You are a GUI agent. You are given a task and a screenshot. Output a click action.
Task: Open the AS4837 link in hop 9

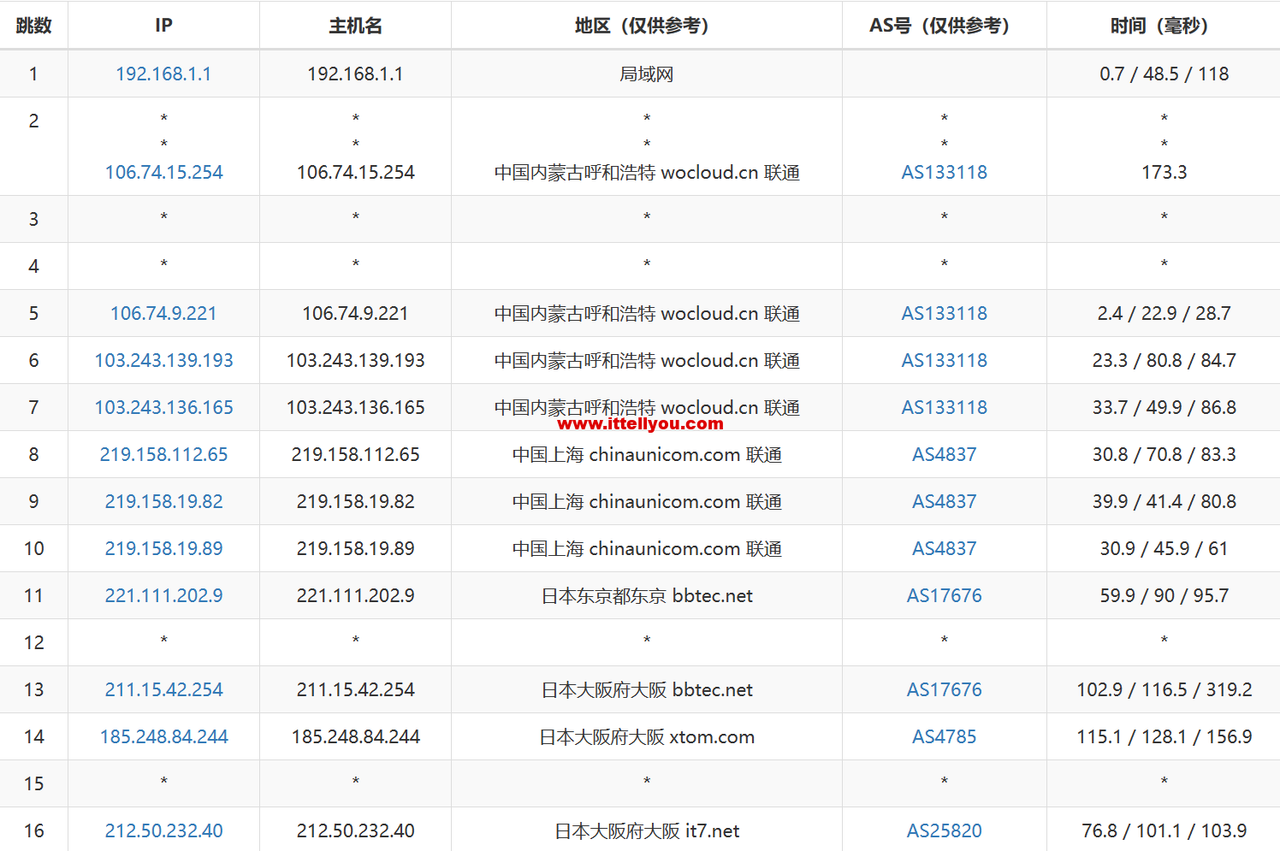click(x=944, y=502)
